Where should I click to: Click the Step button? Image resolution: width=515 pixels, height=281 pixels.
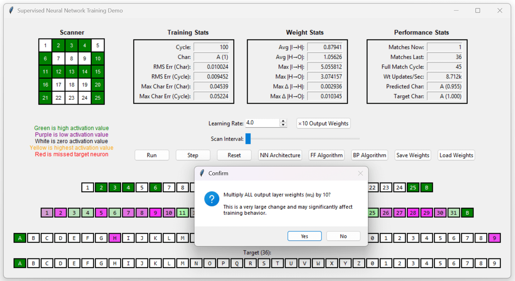pyautogui.click(x=193, y=155)
